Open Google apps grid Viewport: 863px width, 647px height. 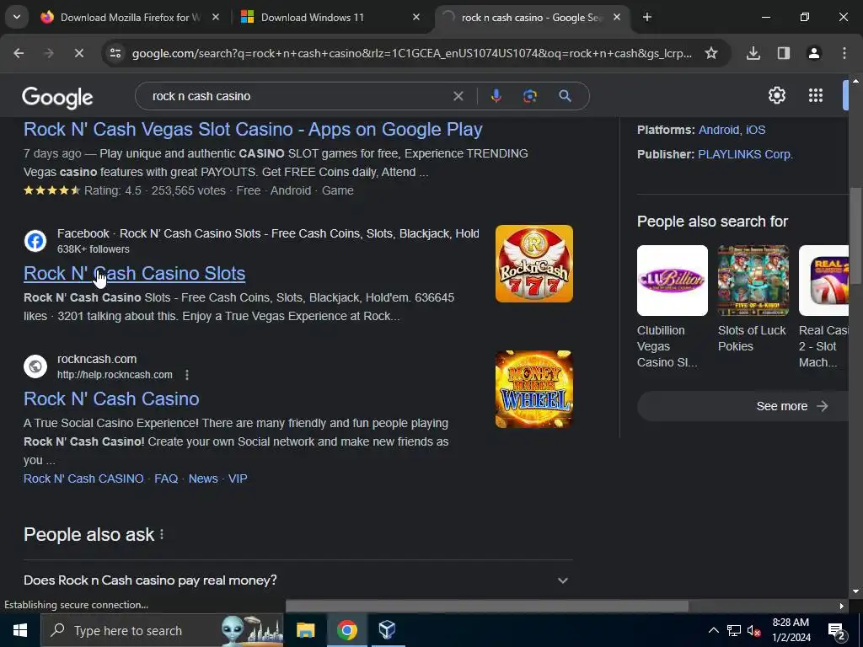coord(816,96)
